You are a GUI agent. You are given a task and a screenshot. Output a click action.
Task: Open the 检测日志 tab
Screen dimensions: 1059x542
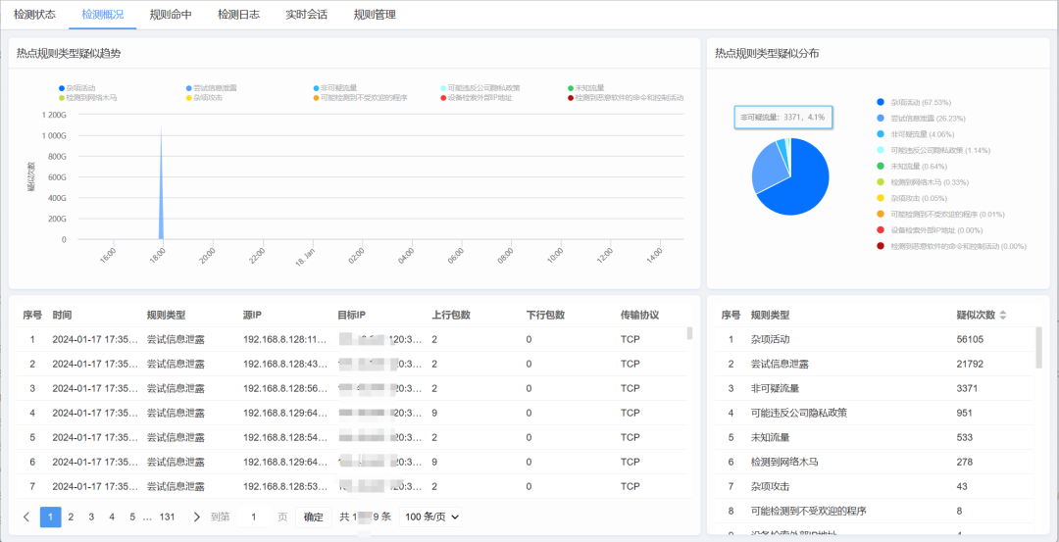pos(239,14)
